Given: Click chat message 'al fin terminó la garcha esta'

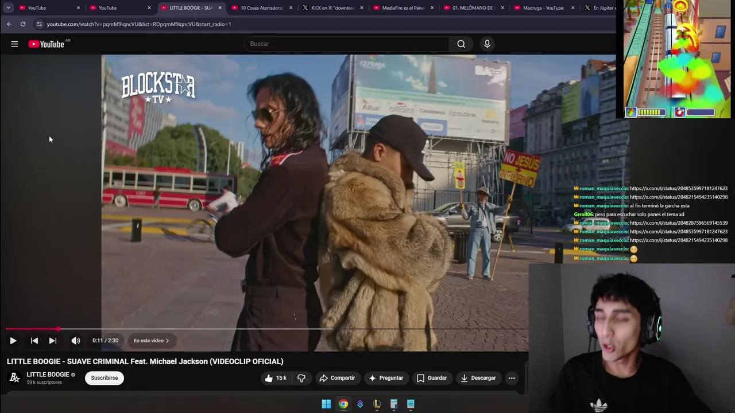Looking at the screenshot, I should point(660,206).
